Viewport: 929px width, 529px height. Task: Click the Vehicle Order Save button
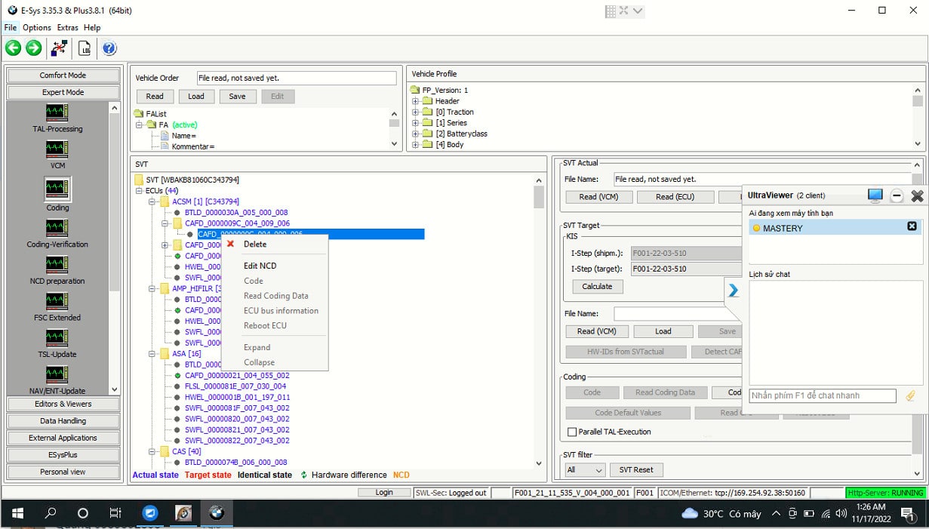(x=238, y=97)
